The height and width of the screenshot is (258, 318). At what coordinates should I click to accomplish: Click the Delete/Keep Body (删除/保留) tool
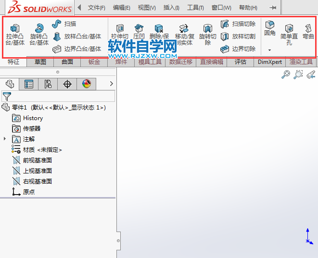click(x=159, y=32)
